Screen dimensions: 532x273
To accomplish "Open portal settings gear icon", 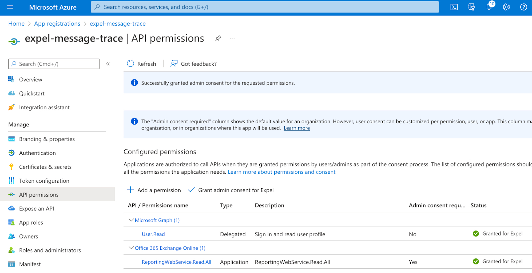I will (x=506, y=7).
